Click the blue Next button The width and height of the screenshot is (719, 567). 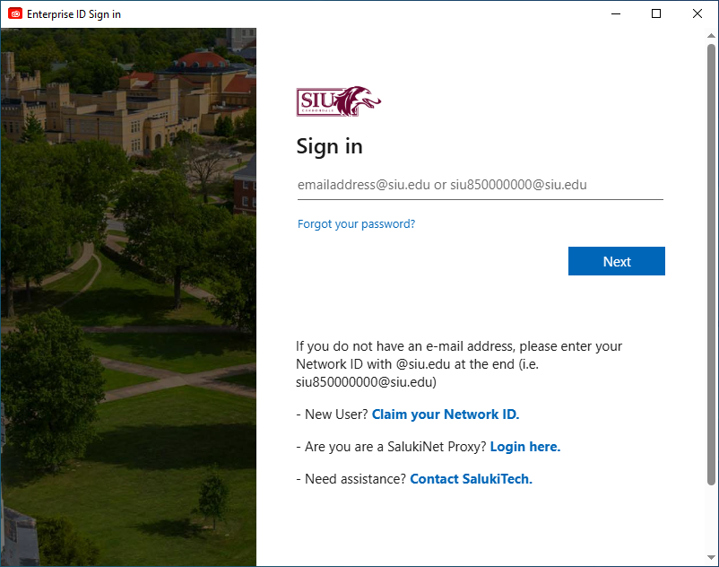(616, 261)
